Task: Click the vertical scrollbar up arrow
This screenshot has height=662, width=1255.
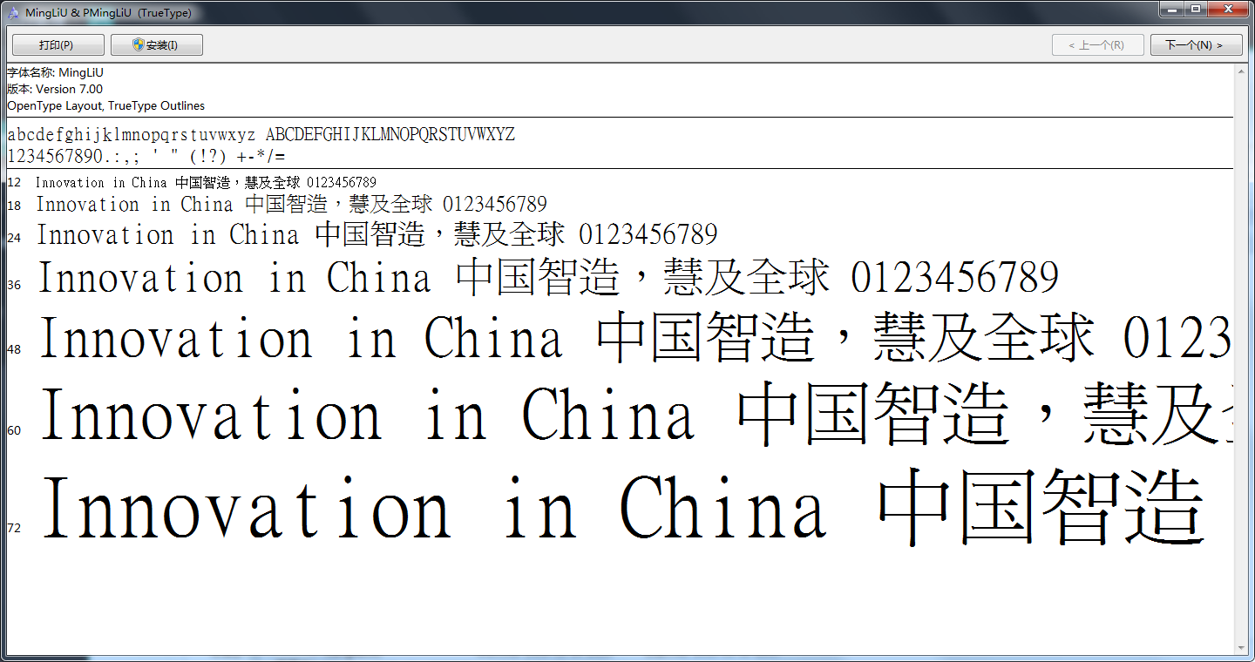Action: click(x=1241, y=71)
